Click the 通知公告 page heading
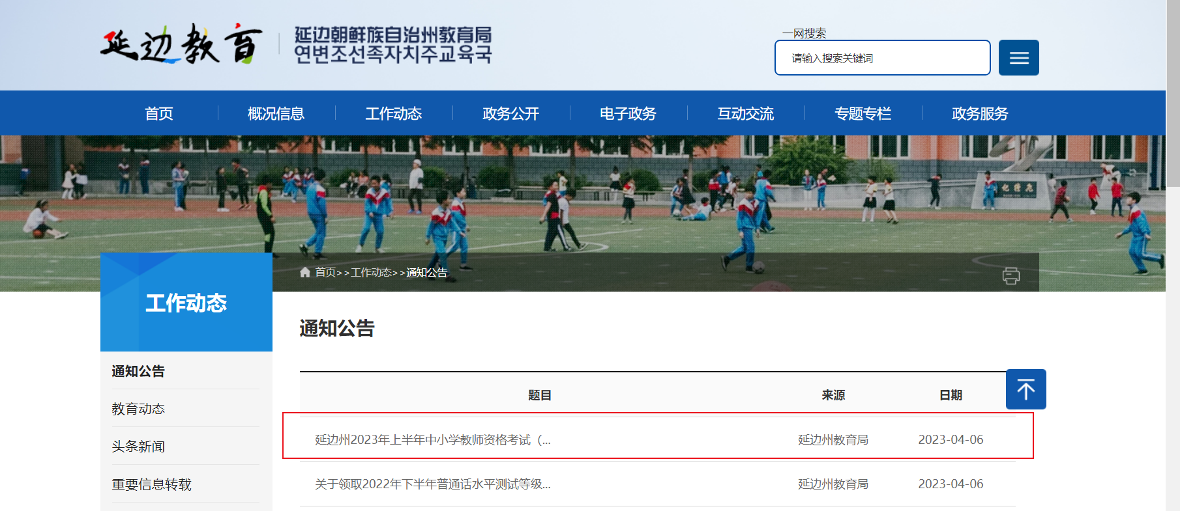Screen dimensions: 1180x511 337,328
